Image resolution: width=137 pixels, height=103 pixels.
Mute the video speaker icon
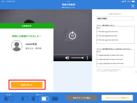tap(67, 58)
